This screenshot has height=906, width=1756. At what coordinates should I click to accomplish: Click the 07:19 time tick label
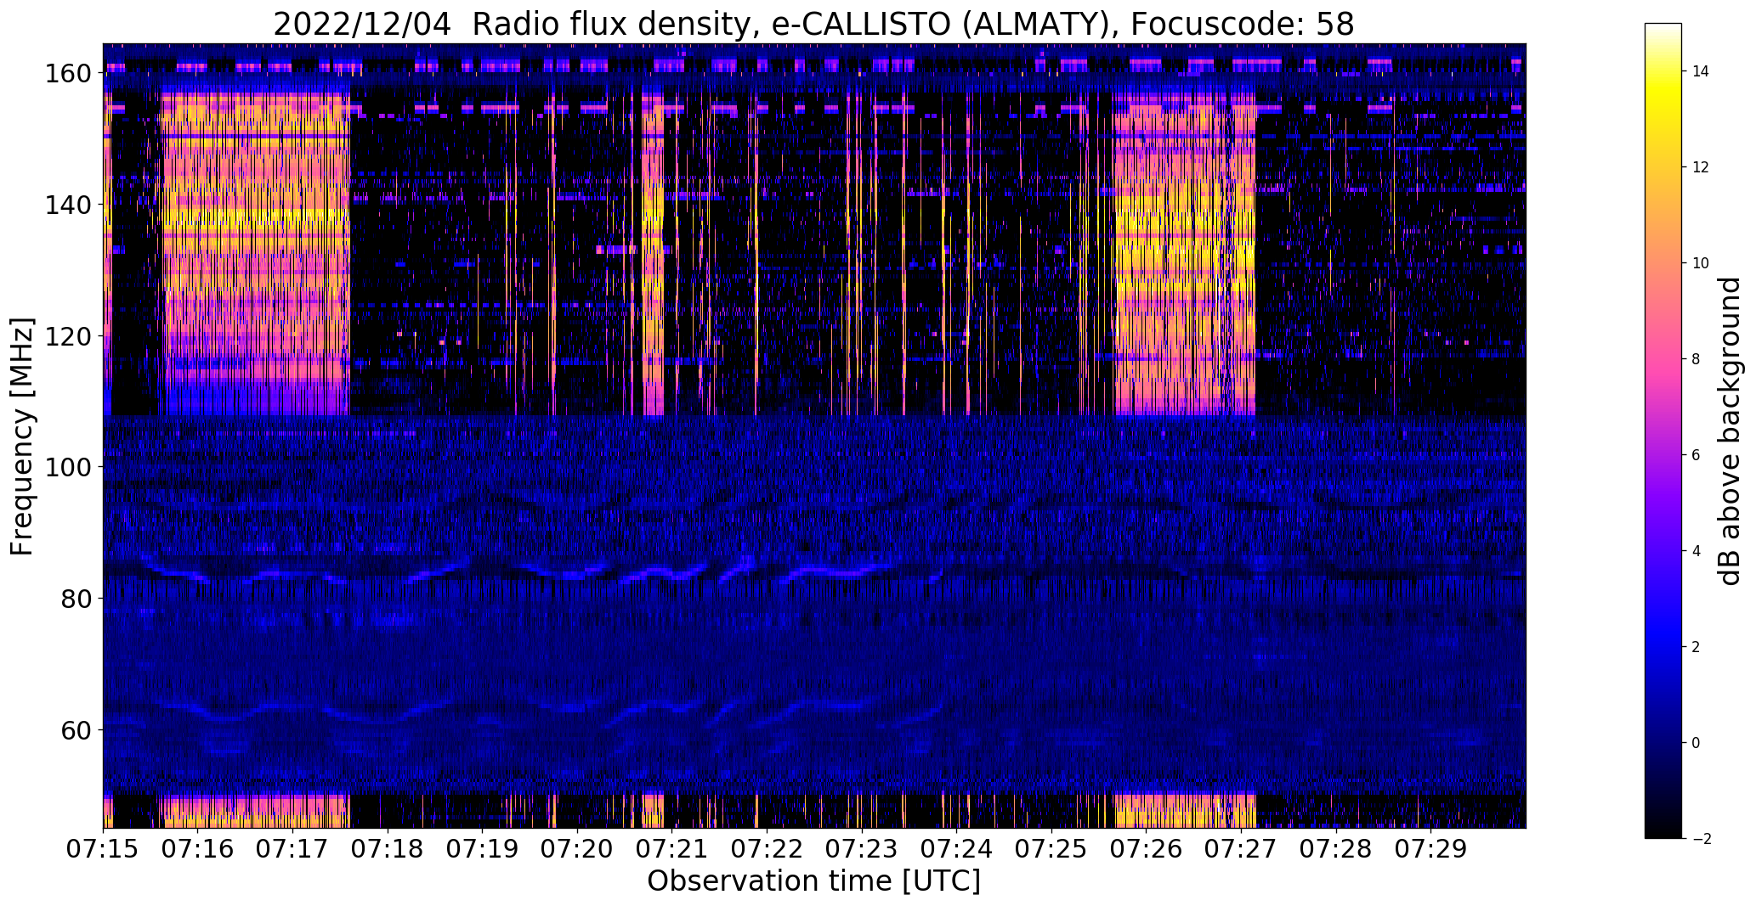point(482,847)
